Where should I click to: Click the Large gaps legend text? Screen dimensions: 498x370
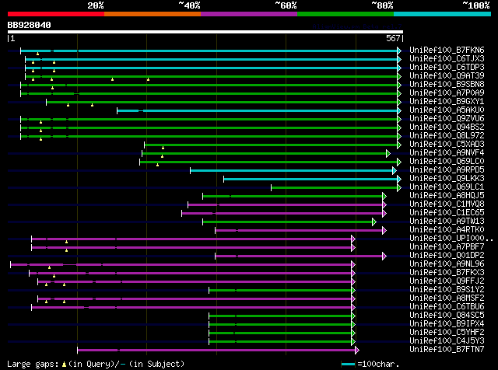96,364
